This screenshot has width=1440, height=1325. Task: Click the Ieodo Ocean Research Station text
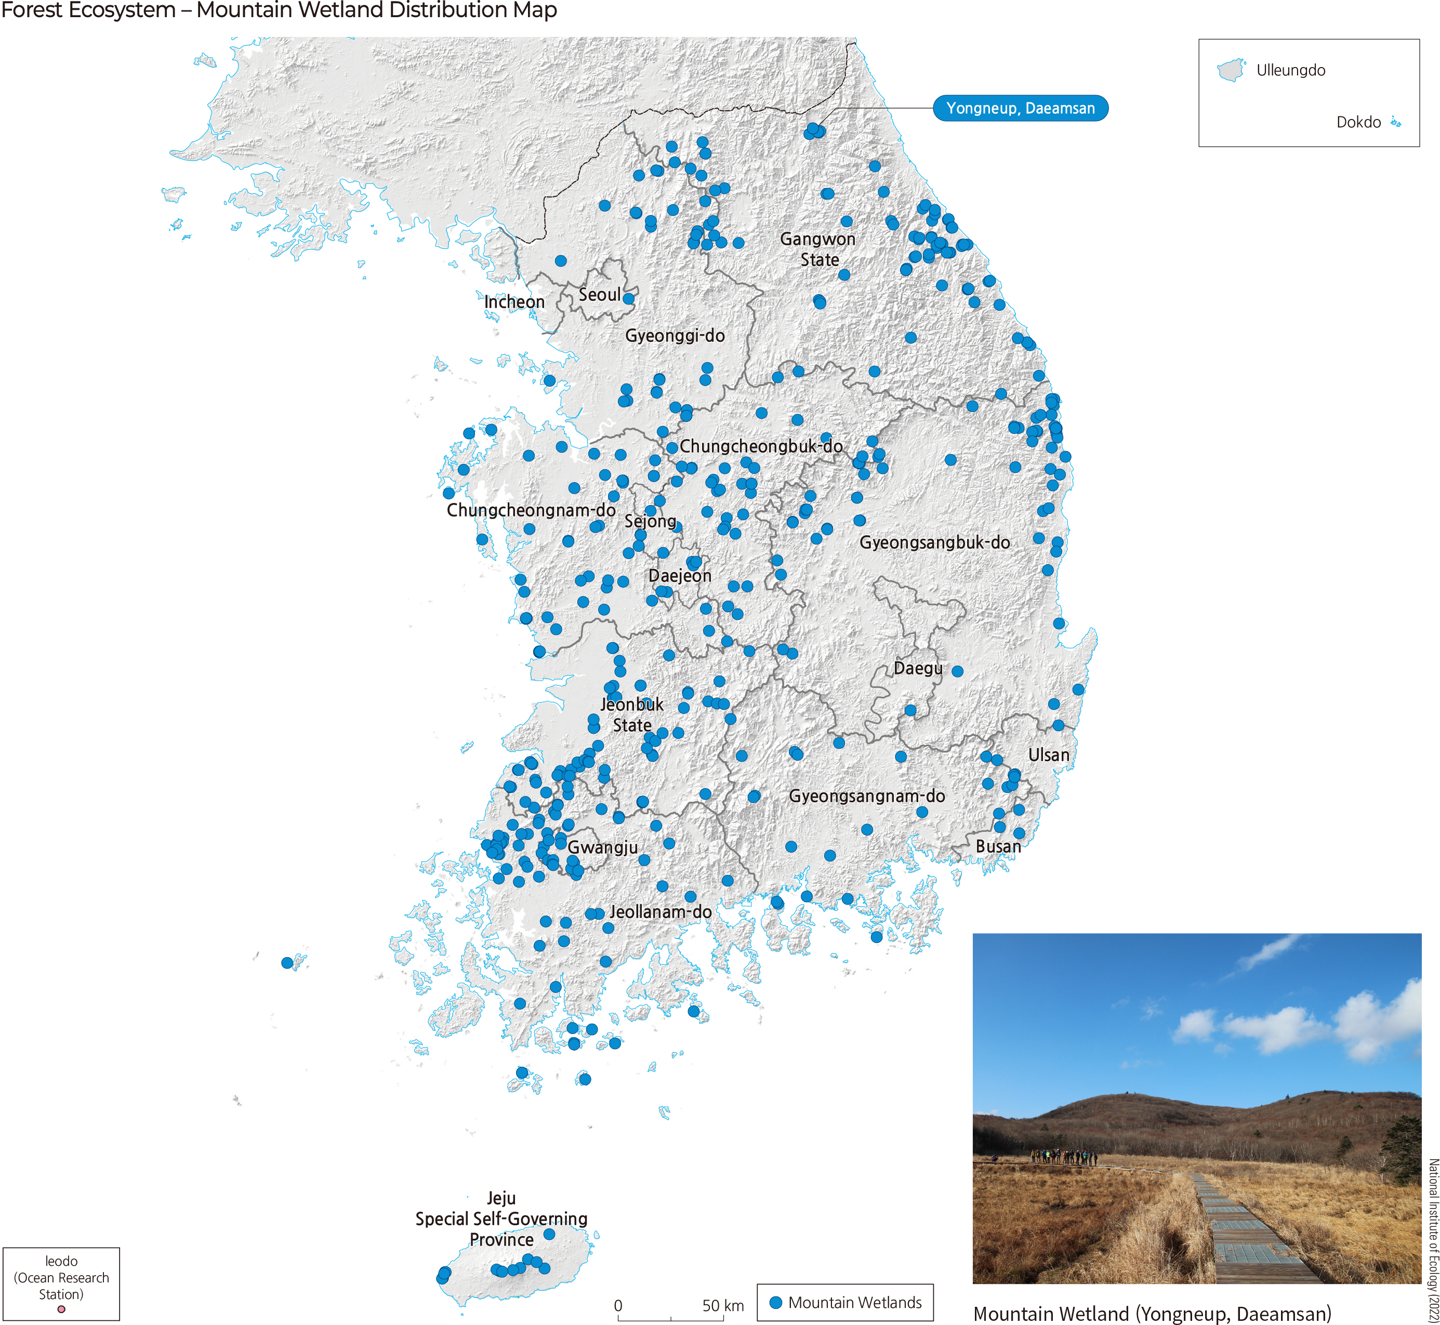(62, 1278)
